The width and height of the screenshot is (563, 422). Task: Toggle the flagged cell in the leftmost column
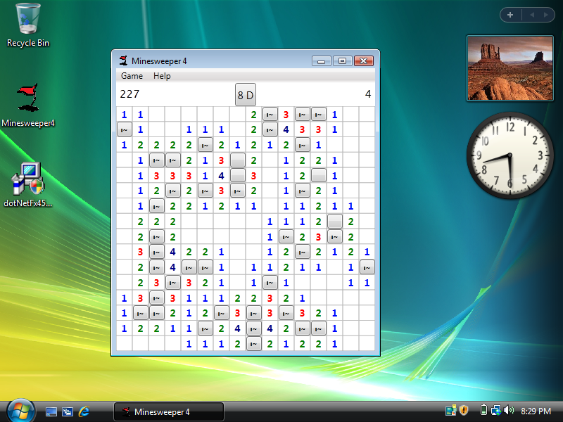(124, 129)
